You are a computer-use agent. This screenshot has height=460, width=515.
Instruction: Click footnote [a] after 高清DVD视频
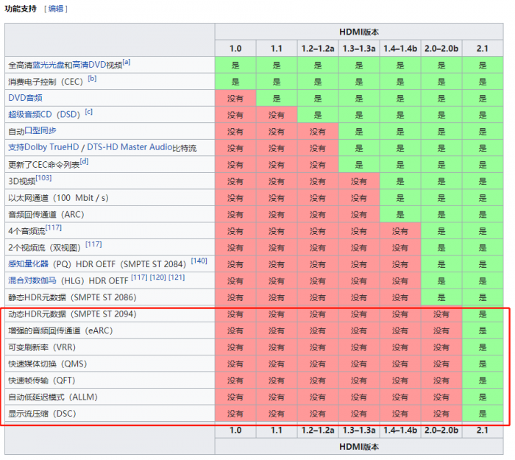pos(127,62)
